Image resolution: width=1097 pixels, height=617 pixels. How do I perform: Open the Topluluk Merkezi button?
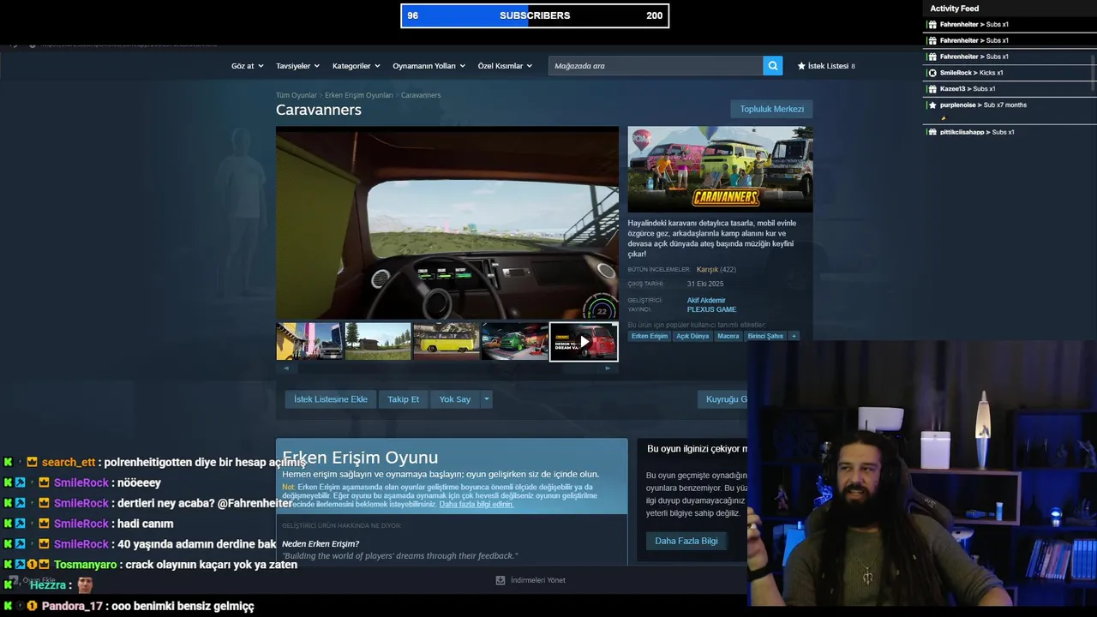[x=771, y=109]
